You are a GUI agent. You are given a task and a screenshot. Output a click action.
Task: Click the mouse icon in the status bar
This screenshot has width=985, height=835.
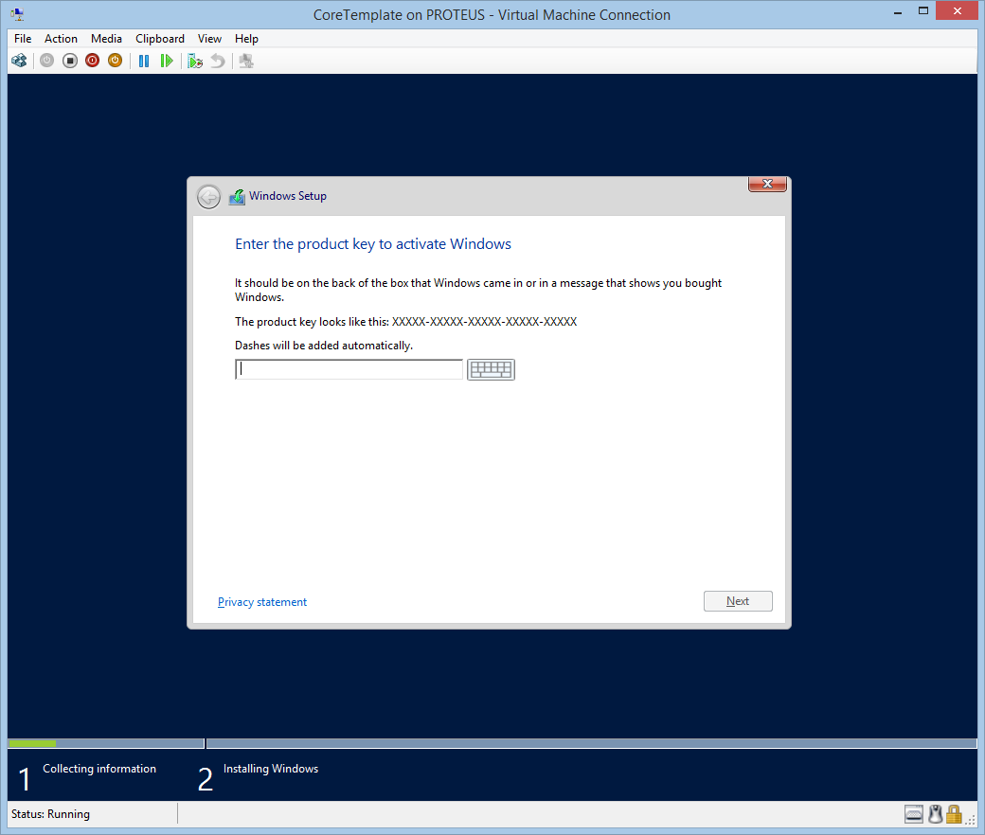pyautogui.click(x=935, y=814)
